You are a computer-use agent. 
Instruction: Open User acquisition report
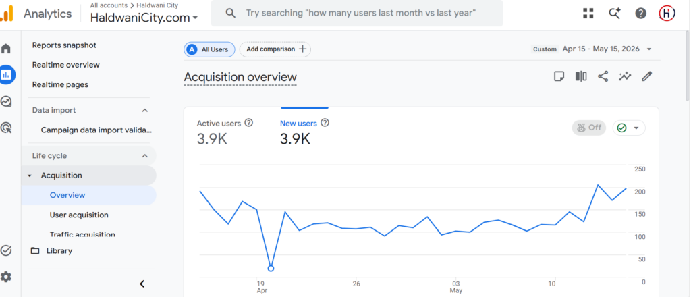[x=79, y=215]
